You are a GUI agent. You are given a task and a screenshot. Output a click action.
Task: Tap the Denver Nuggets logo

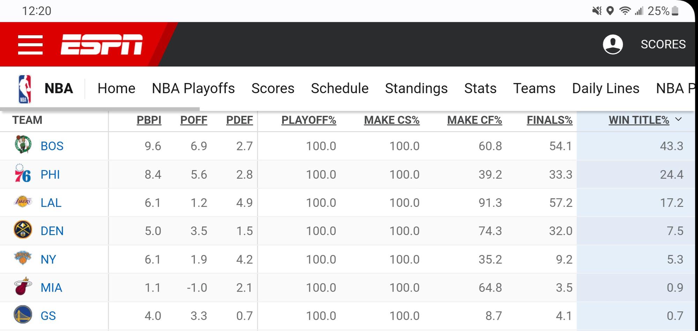point(23,230)
